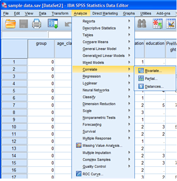177x181 pixels.
Task: Select row header number 1
Action: pyautogui.click(x=14, y=62)
